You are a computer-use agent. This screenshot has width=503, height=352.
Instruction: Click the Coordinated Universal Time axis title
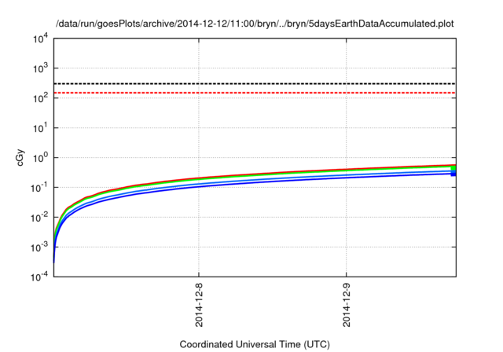pyautogui.click(x=255, y=344)
